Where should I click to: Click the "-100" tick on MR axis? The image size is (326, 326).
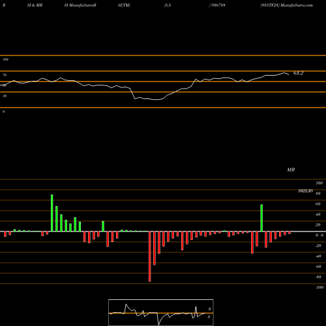coord(319,288)
